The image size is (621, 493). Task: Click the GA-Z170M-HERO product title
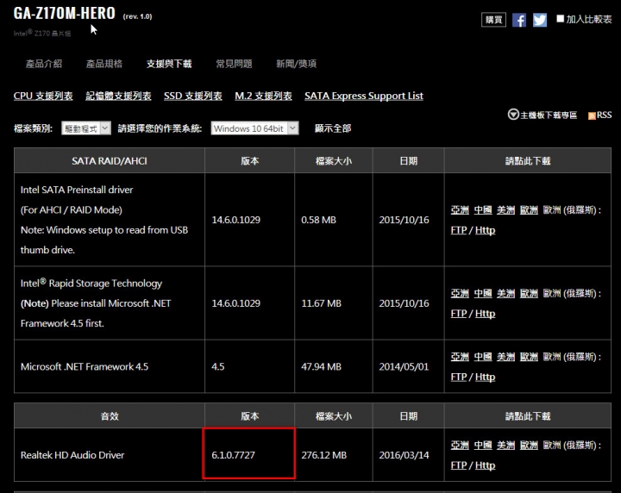(64, 14)
